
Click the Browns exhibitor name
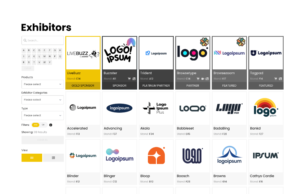tap(219, 176)
